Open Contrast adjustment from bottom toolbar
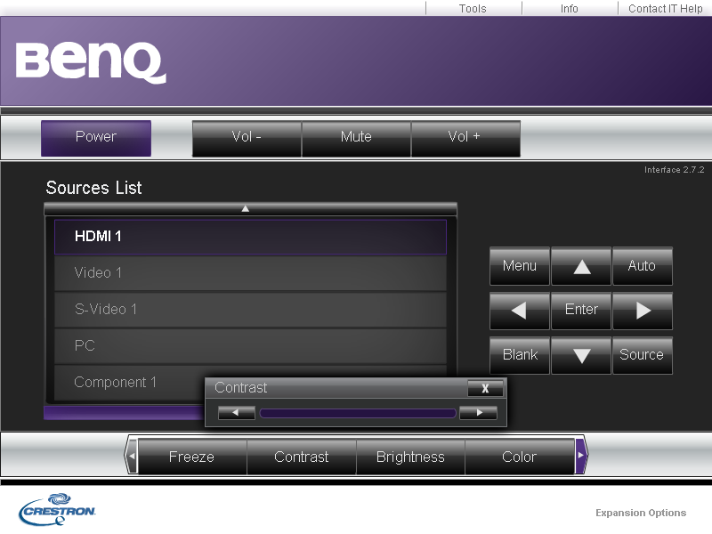712x534 pixels. (302, 457)
